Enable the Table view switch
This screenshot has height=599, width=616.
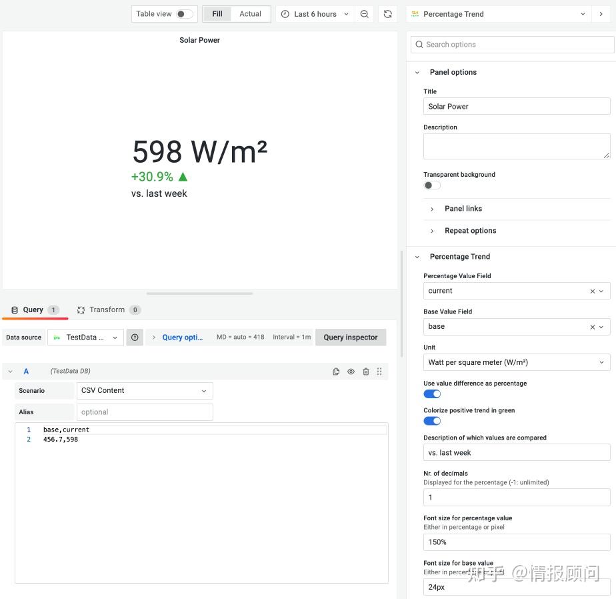(185, 14)
